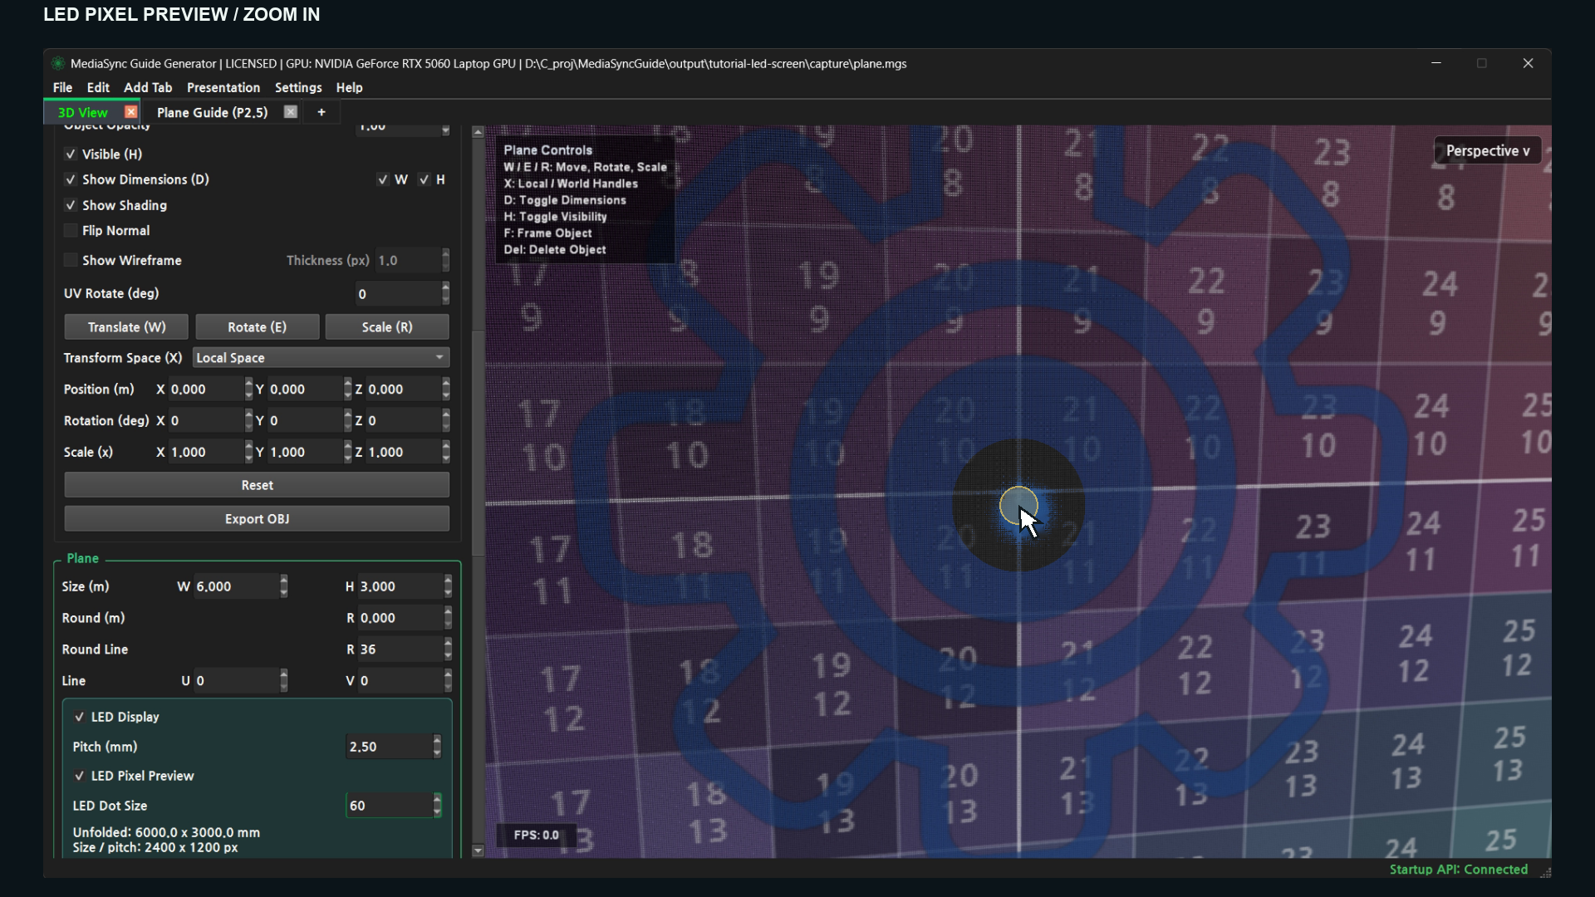The image size is (1595, 897).
Task: Add a new tab with plus icon
Action: (321, 112)
